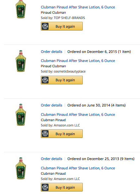The image size is (140, 194).
Task: Open product title link in June 30, 2014 order
Action: [78, 115]
